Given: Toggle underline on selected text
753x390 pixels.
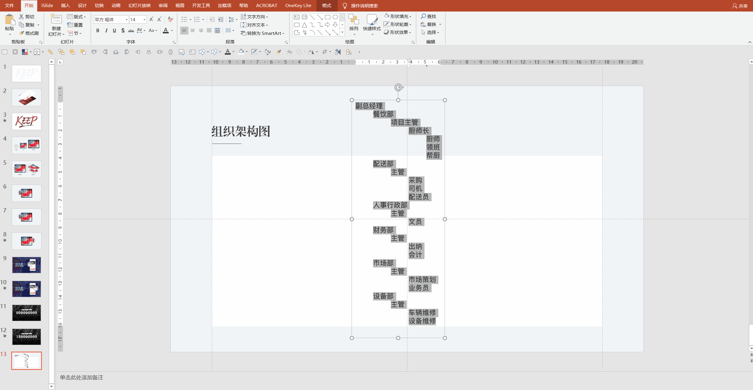Looking at the screenshot, I should click(114, 30).
